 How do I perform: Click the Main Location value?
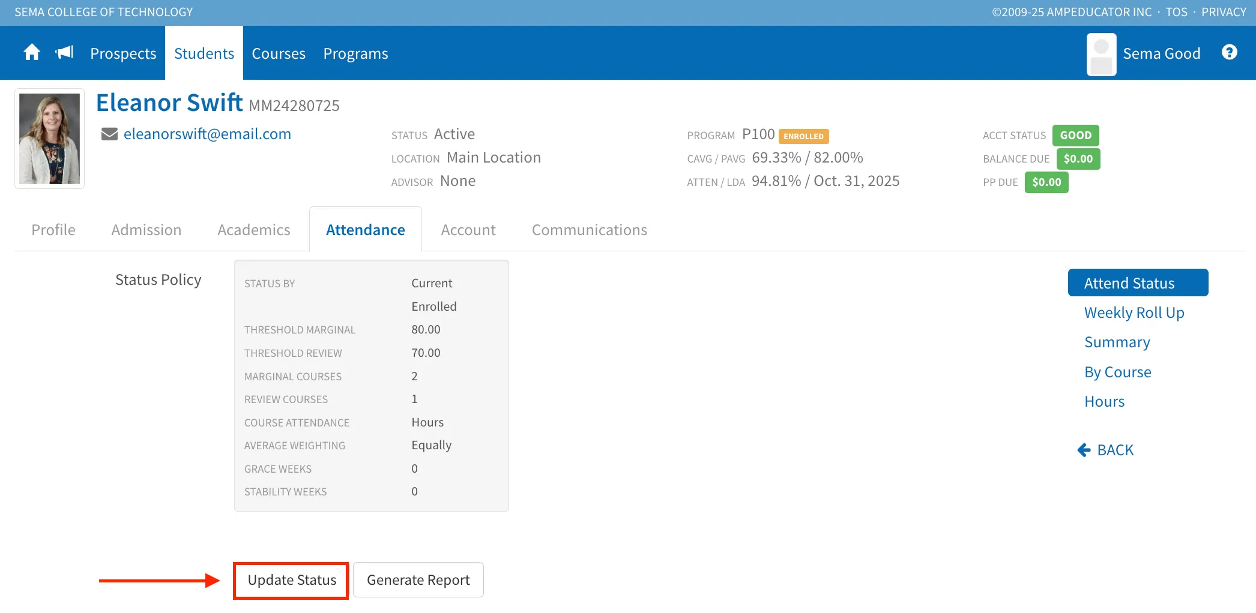[x=494, y=157]
